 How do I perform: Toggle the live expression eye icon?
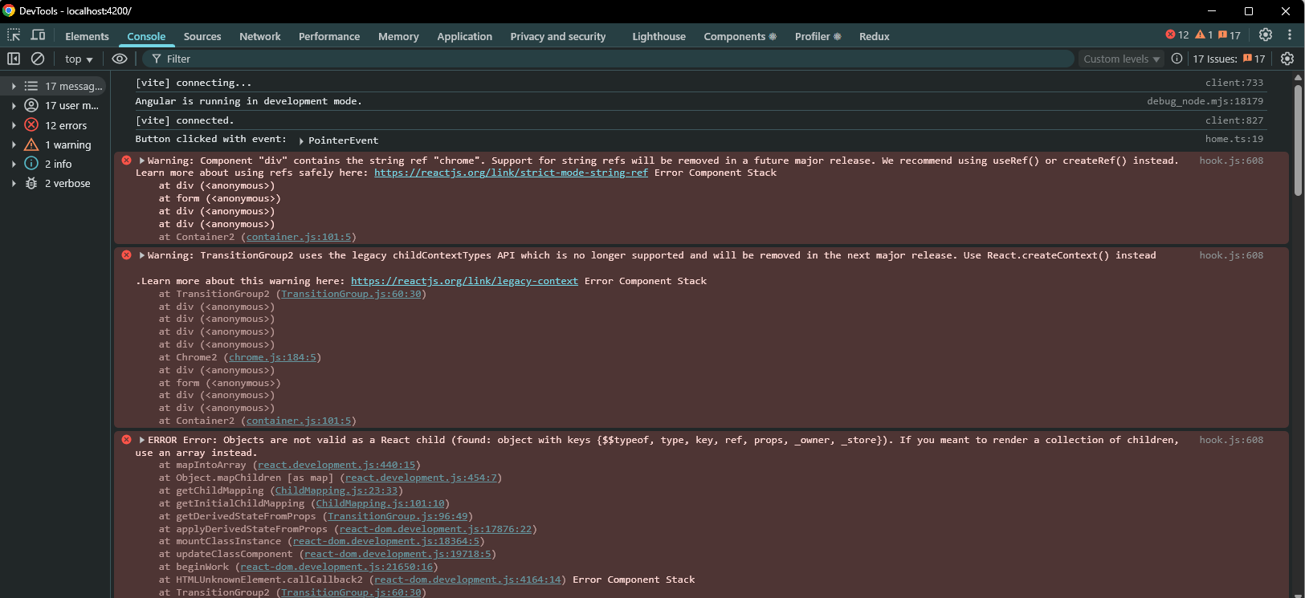coord(120,59)
